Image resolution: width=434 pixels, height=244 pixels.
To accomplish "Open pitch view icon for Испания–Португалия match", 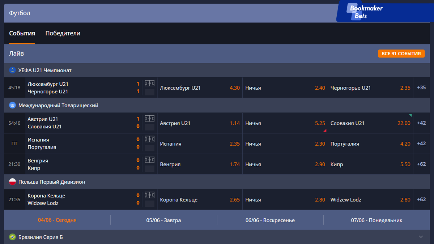I will (x=149, y=139).
